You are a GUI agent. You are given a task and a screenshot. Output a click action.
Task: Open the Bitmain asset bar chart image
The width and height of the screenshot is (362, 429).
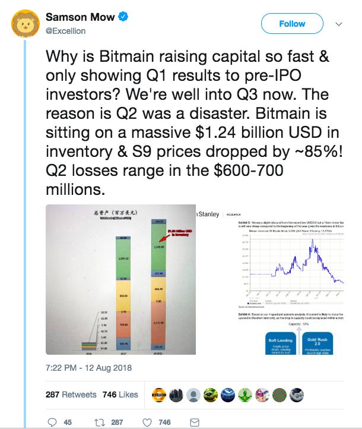[x=120, y=279]
